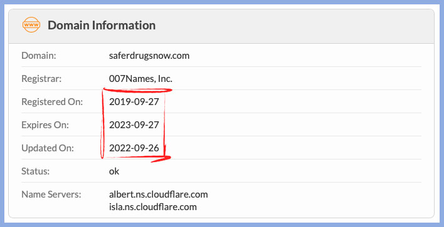Click the orange www globe icon
Viewport: 444px width, 227px height.
click(x=31, y=25)
